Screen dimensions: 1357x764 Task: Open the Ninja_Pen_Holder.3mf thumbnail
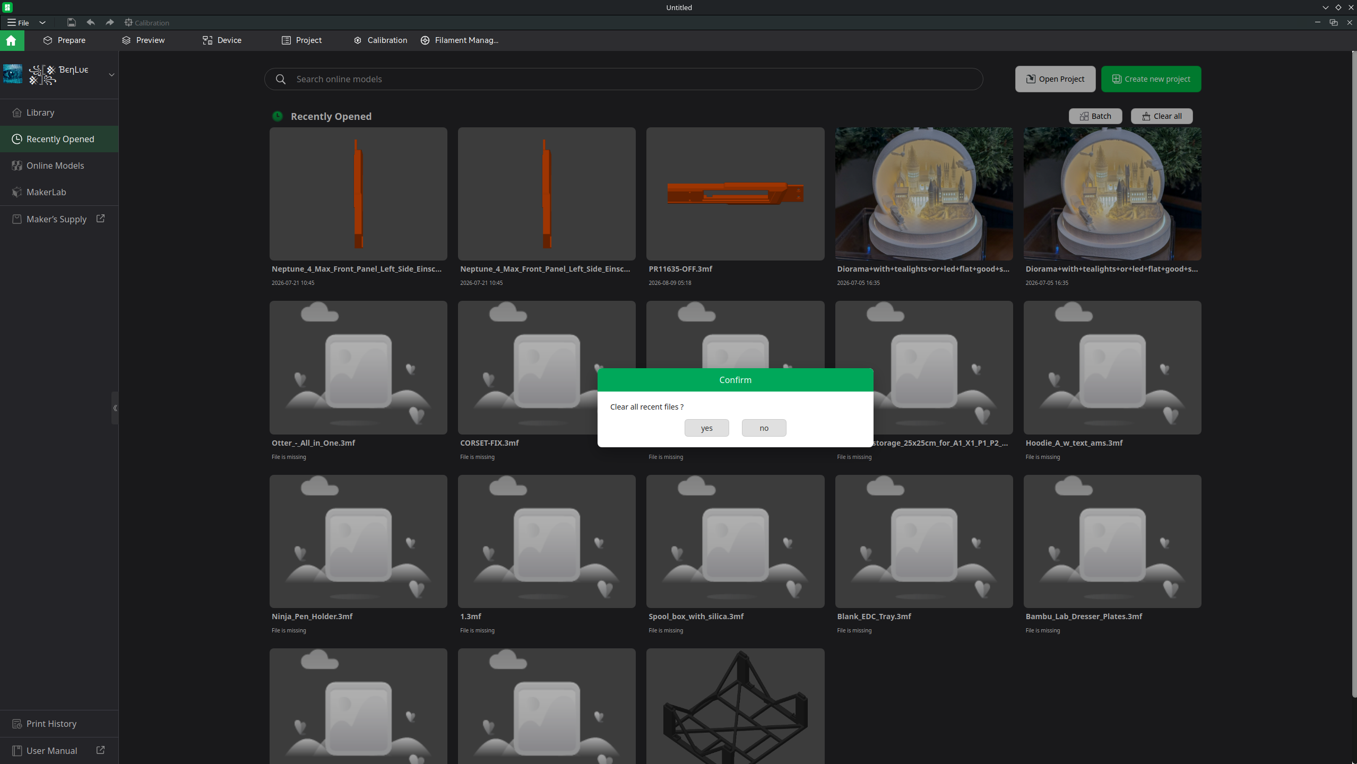pyautogui.click(x=358, y=541)
